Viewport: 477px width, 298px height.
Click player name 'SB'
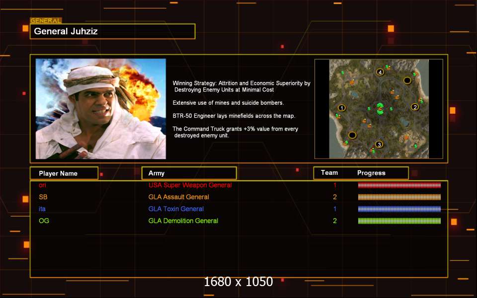coord(43,197)
